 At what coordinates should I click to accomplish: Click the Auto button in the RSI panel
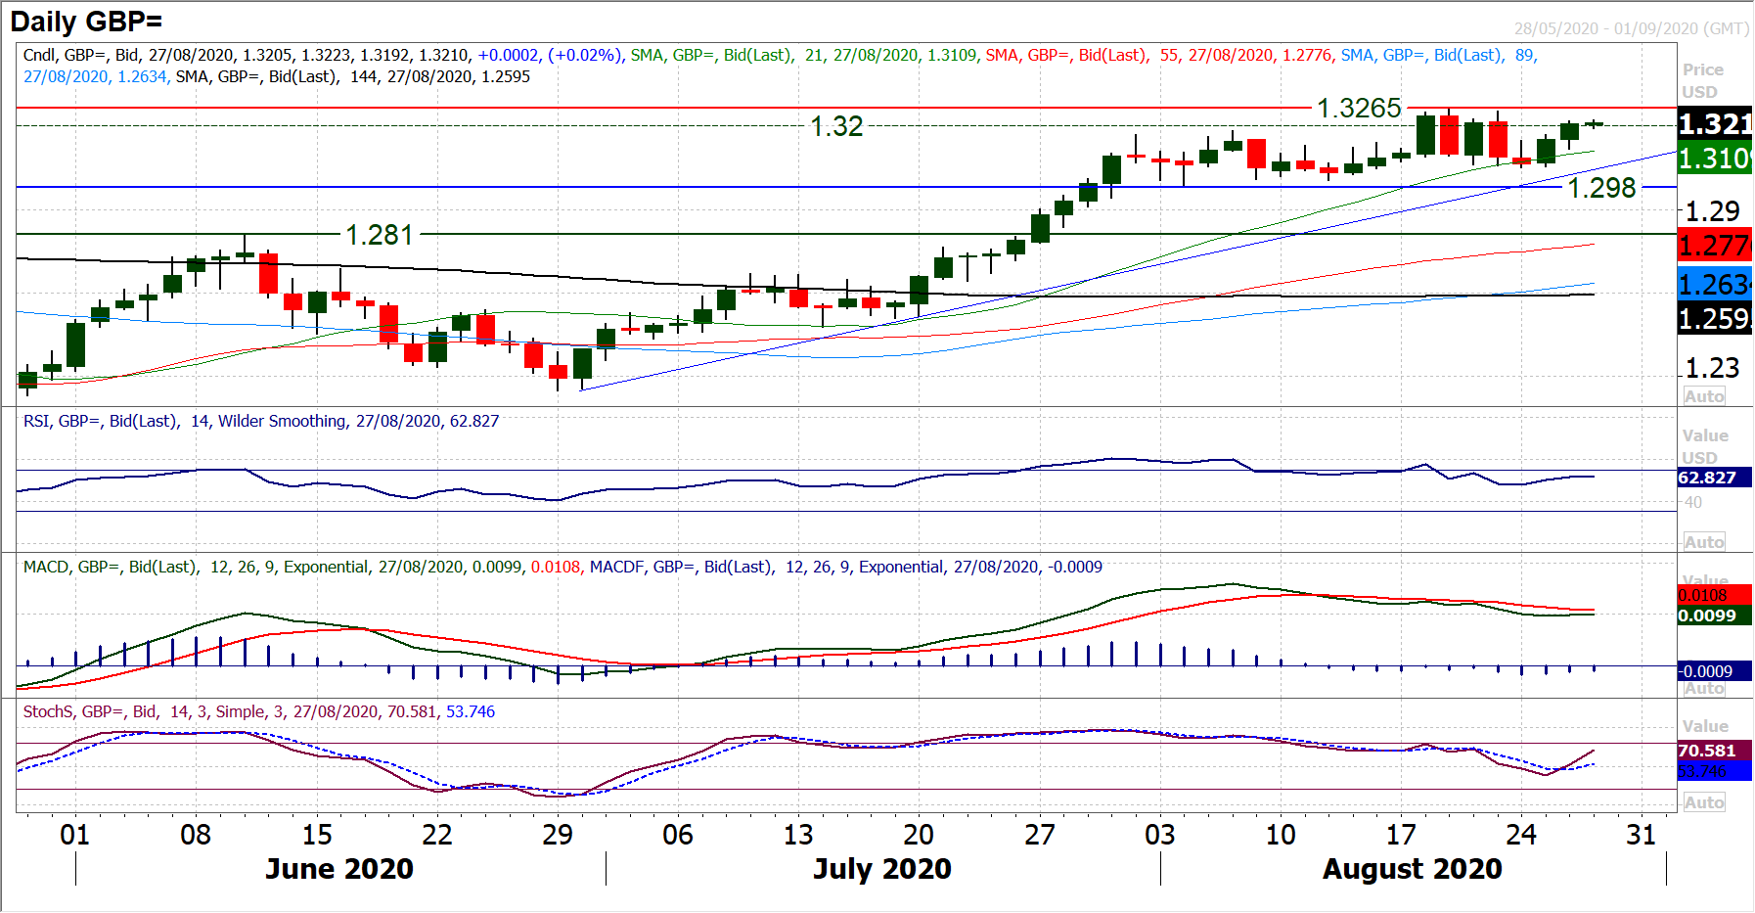pyautogui.click(x=1703, y=542)
